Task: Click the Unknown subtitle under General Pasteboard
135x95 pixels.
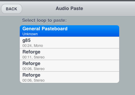Action: (30, 34)
